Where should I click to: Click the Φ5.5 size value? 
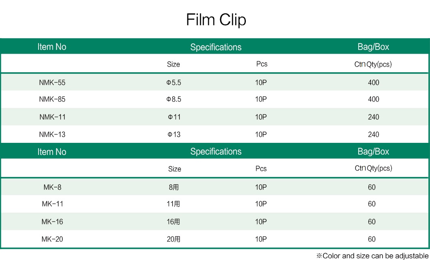pyautogui.click(x=174, y=83)
